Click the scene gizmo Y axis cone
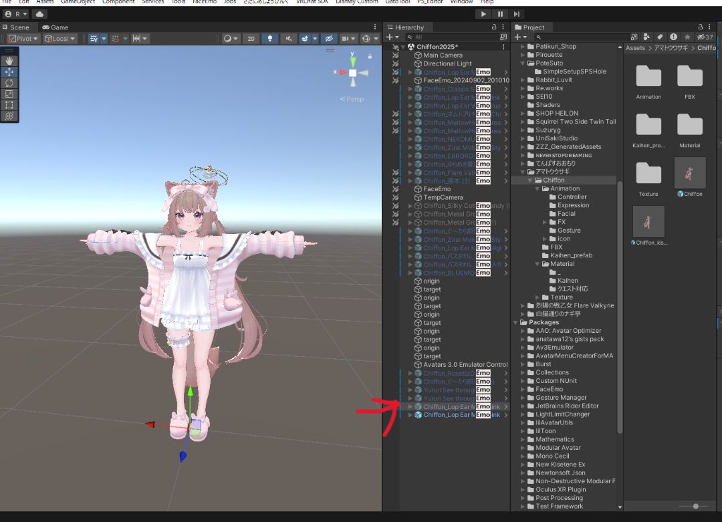The height and width of the screenshot is (522, 722). tap(353, 61)
